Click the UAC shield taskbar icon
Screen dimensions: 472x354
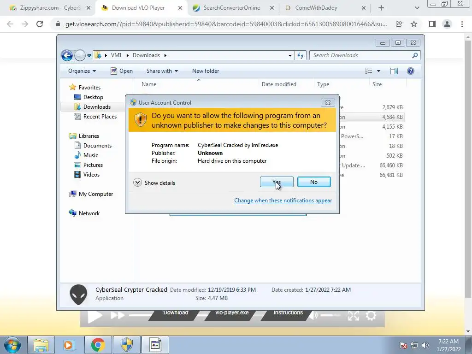point(127,345)
